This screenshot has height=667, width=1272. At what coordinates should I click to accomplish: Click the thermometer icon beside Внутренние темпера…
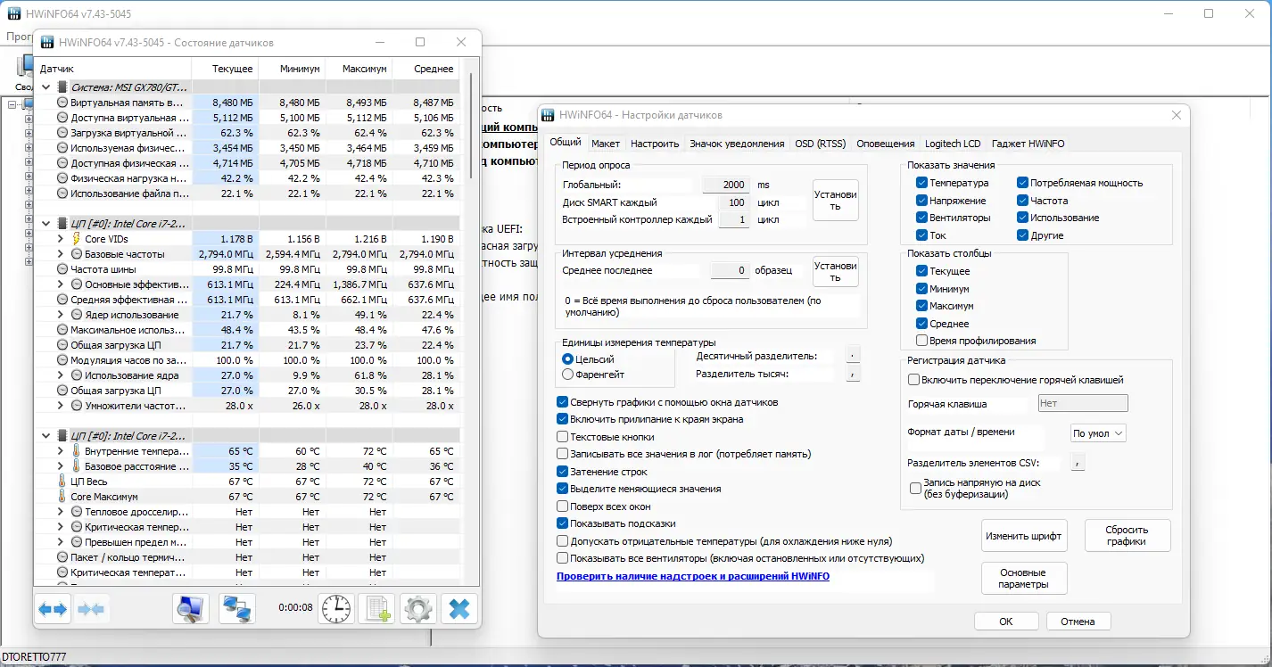76,451
